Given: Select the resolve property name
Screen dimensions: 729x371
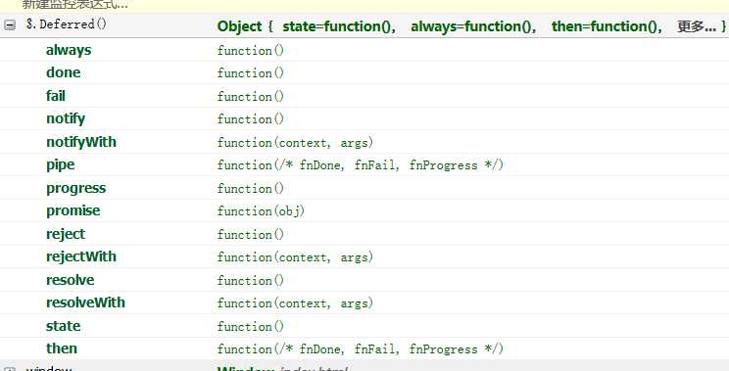Looking at the screenshot, I should tap(70, 280).
